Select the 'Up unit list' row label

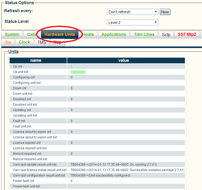coord(21,72)
